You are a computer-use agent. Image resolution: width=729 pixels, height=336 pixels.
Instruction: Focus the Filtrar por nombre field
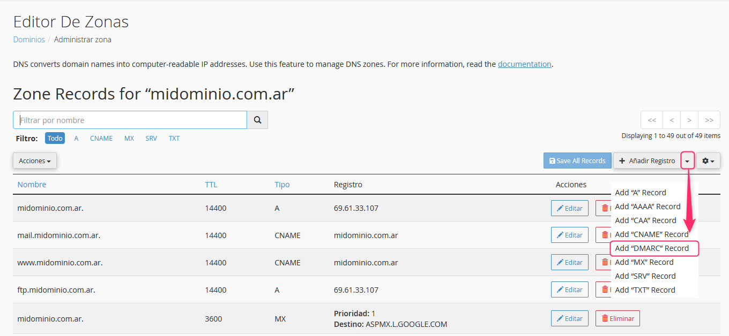[130, 120]
